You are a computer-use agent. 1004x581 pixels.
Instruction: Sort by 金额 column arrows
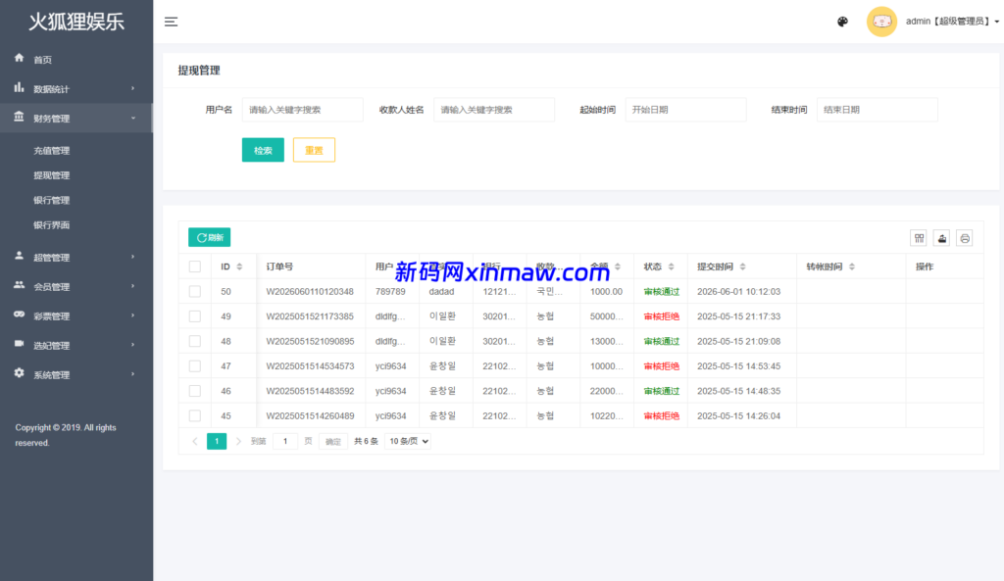click(x=618, y=266)
